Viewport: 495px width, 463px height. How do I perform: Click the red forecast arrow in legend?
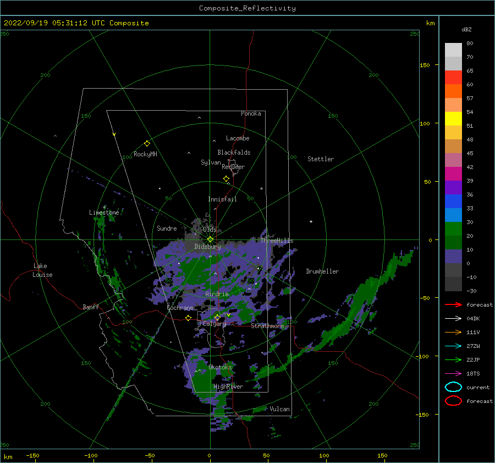[453, 304]
